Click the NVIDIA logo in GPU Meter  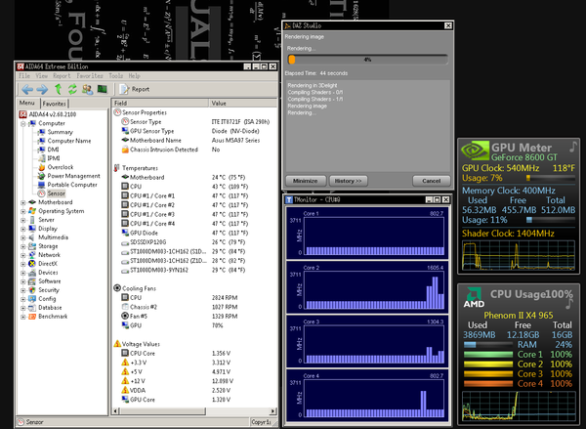coord(474,151)
